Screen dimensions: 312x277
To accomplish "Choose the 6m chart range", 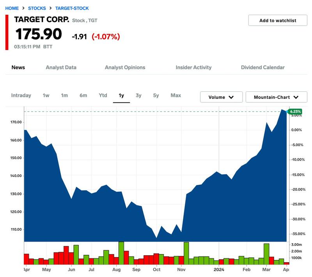I will click(x=83, y=95).
